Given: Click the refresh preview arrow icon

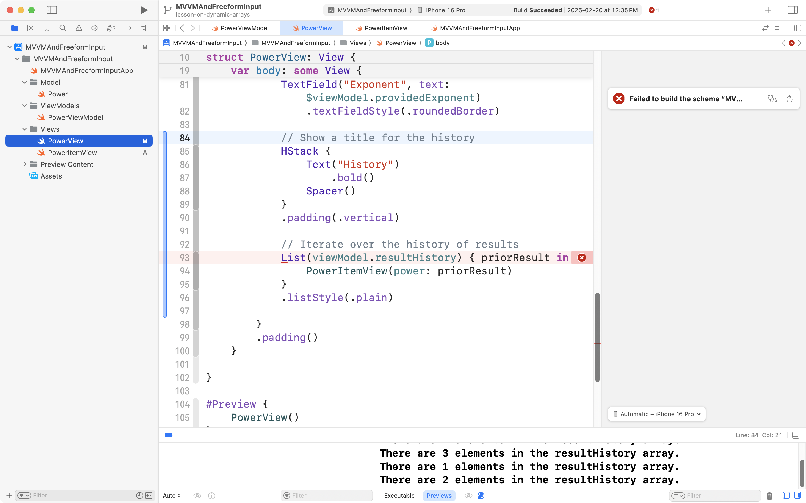Looking at the screenshot, I should [x=789, y=99].
